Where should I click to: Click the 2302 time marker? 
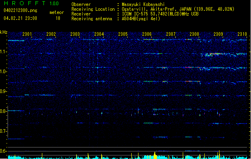click(x=51, y=34)
